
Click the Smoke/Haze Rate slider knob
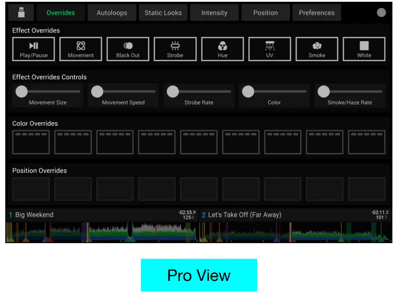click(x=324, y=91)
